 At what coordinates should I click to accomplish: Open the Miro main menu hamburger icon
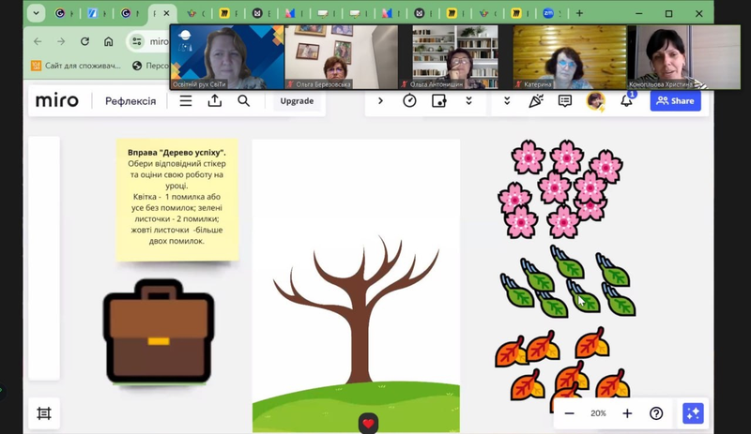point(185,101)
